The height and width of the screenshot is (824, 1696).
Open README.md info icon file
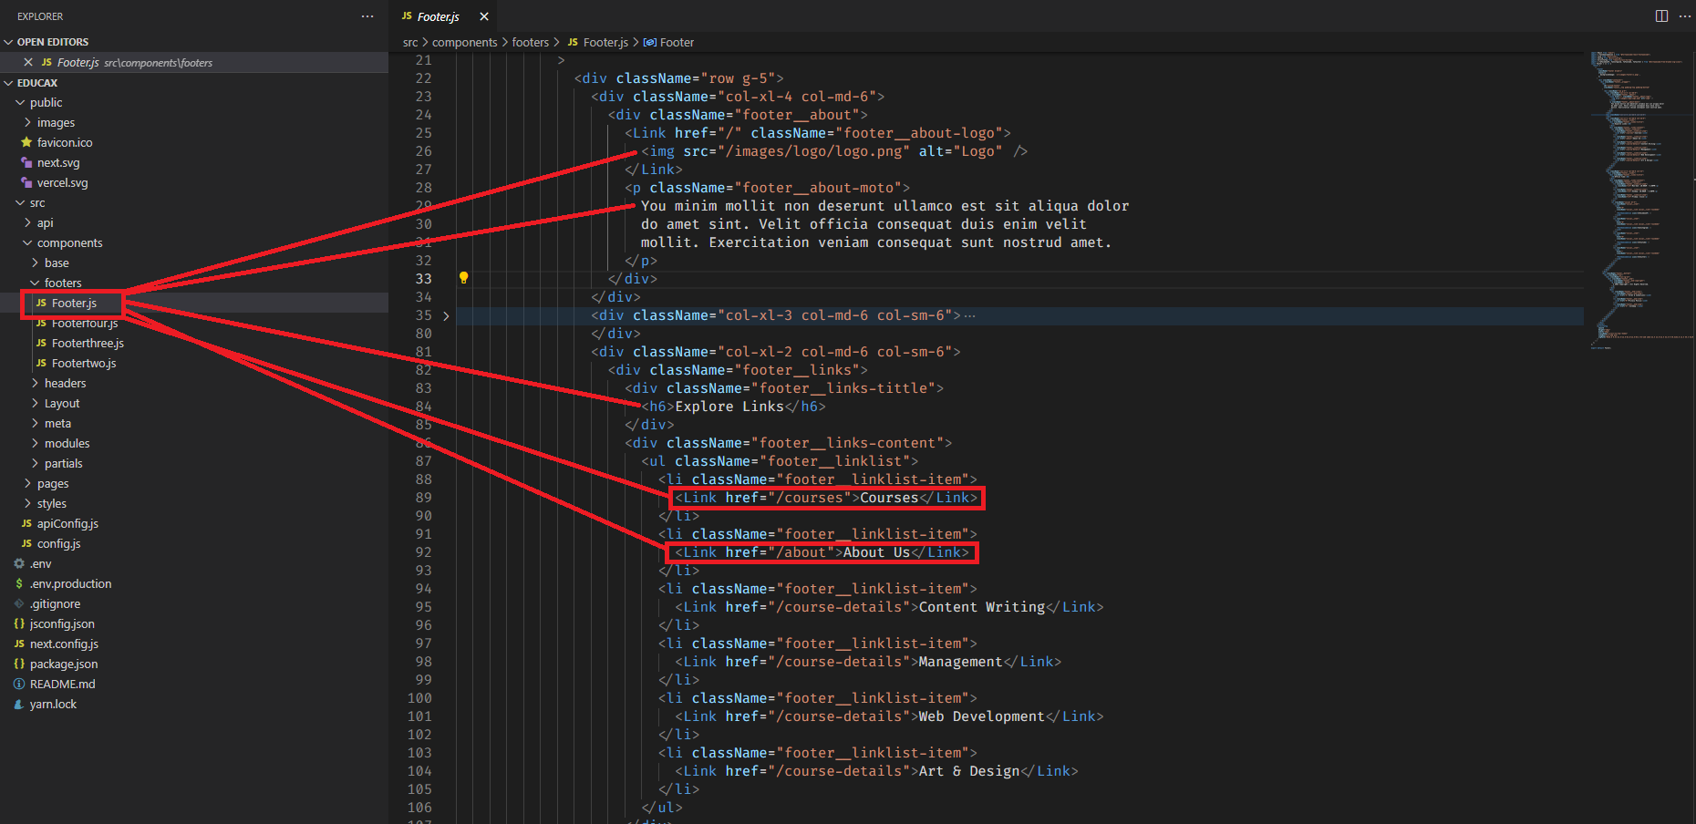(x=62, y=684)
